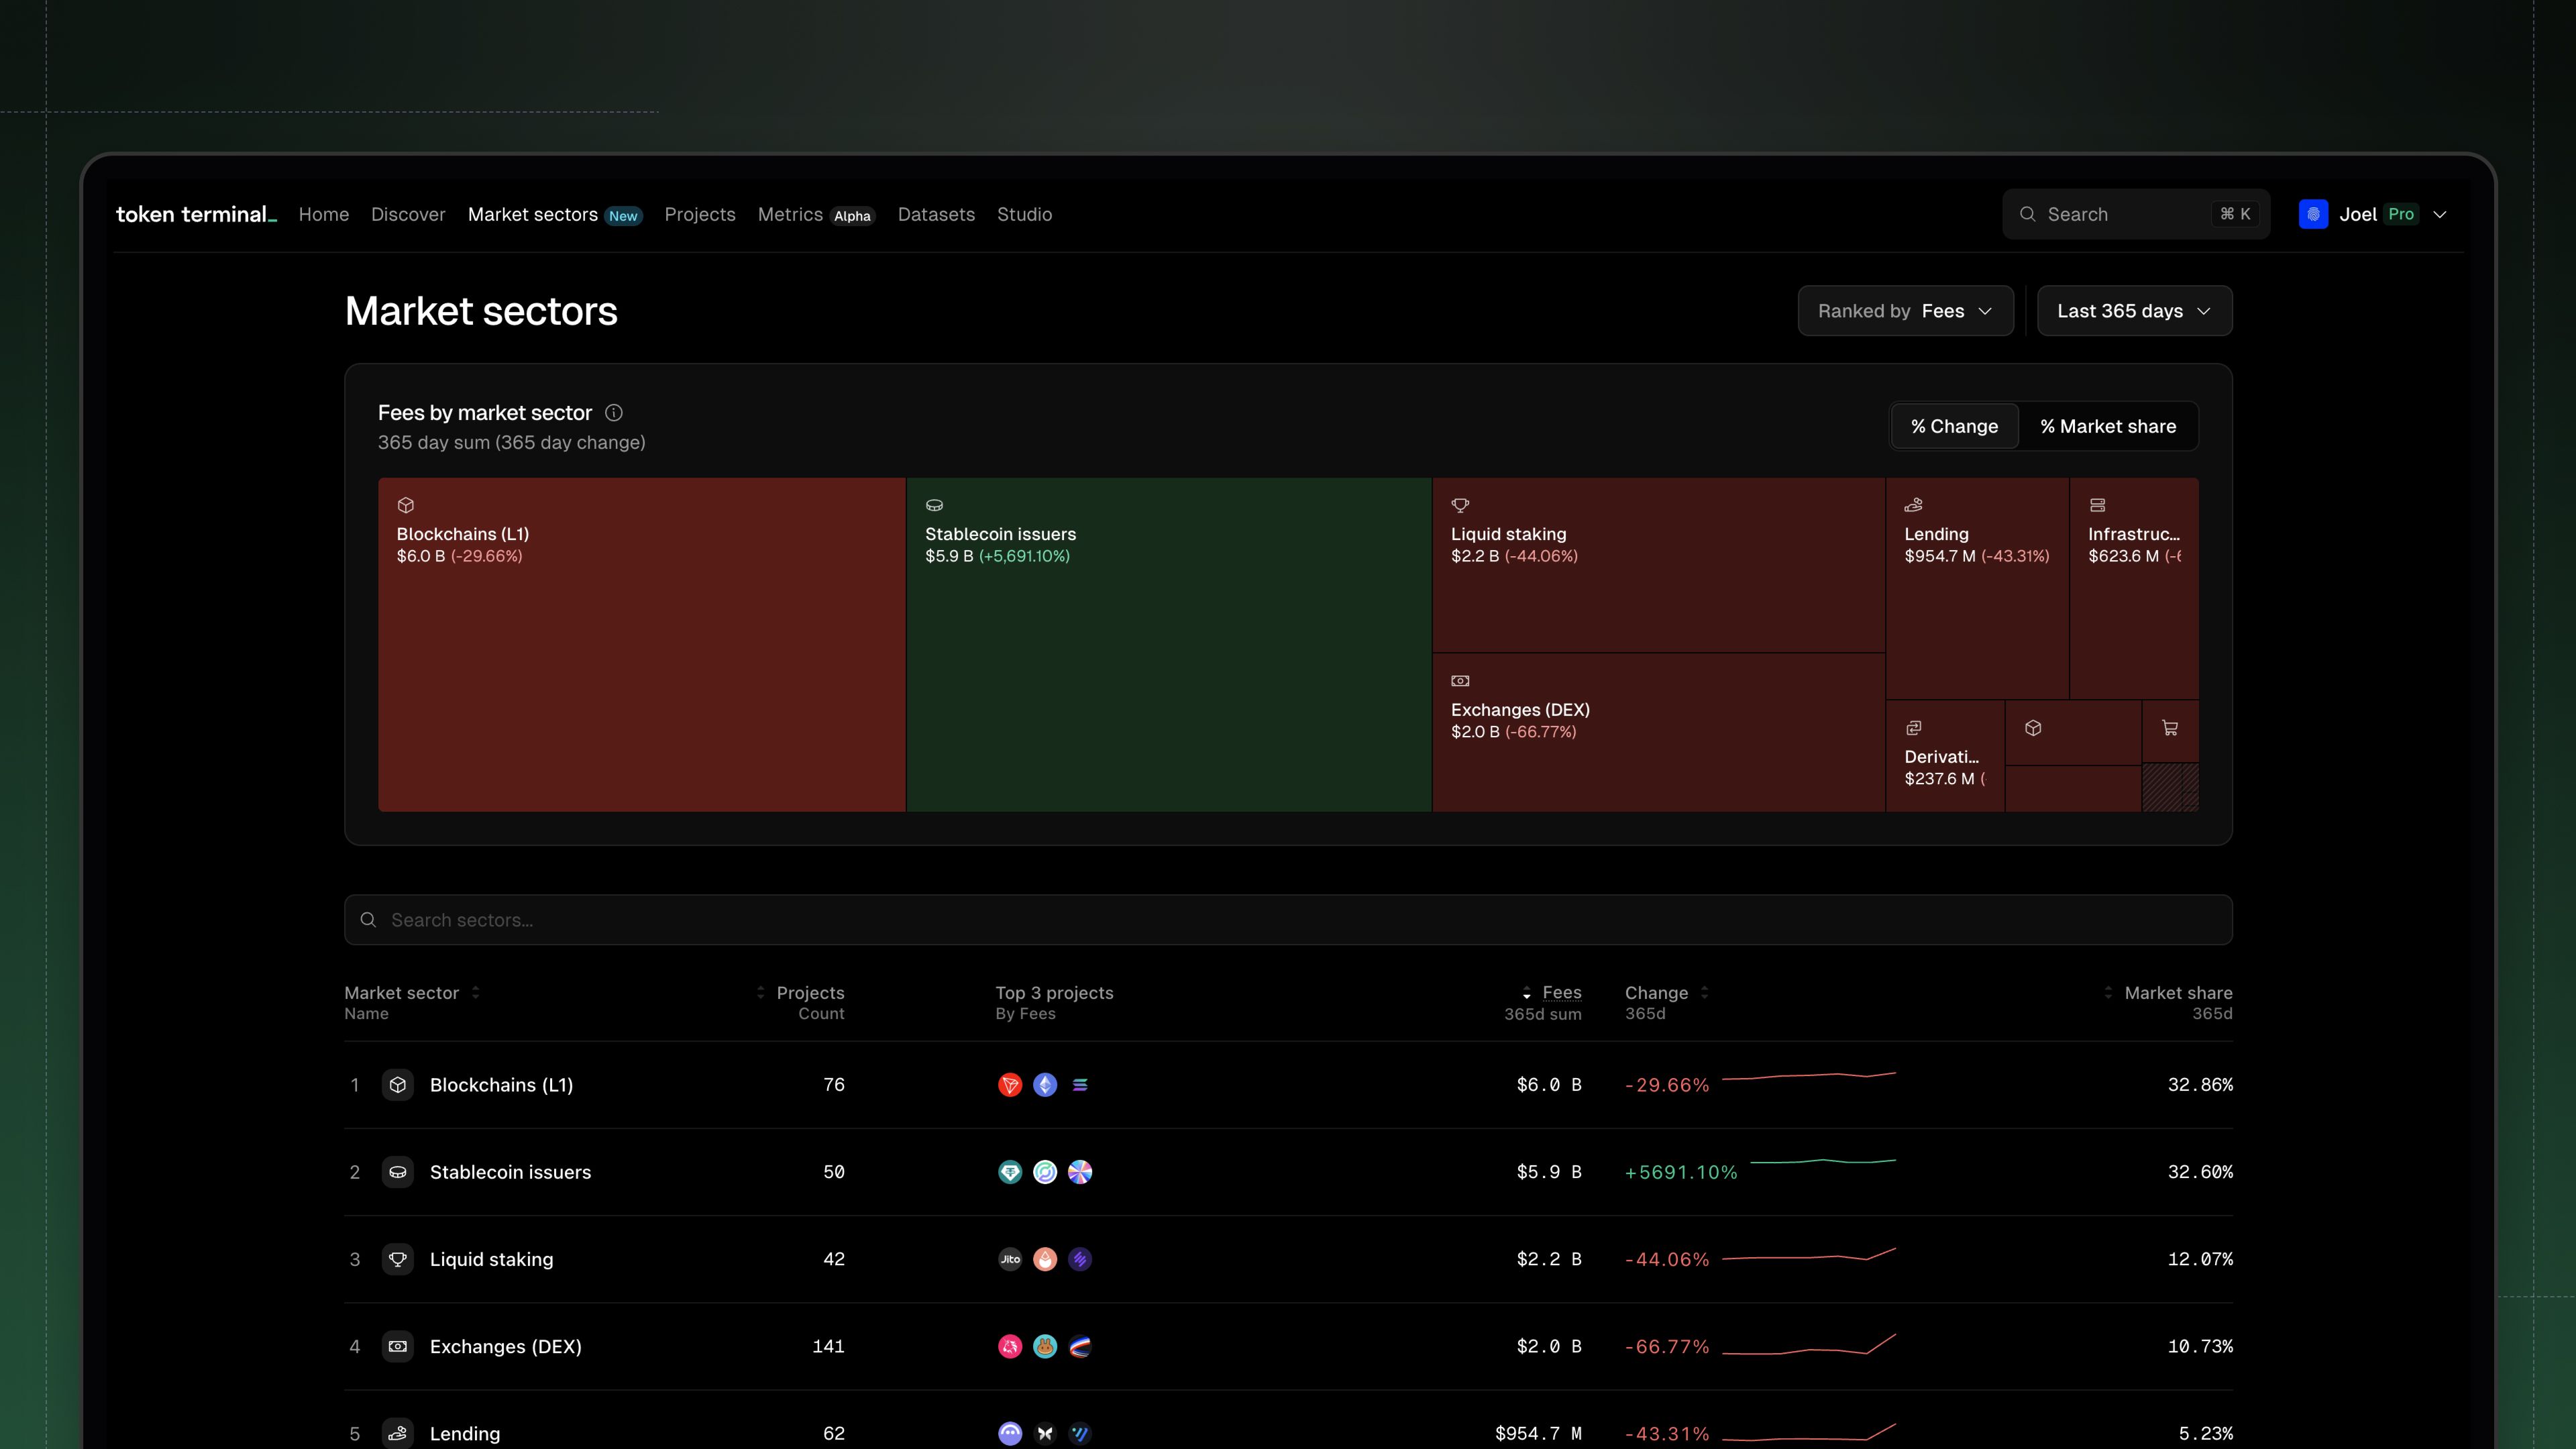This screenshot has height=1449, width=2576.
Task: Click the -29.66% change value in Blockchains row
Action: [1667, 1085]
